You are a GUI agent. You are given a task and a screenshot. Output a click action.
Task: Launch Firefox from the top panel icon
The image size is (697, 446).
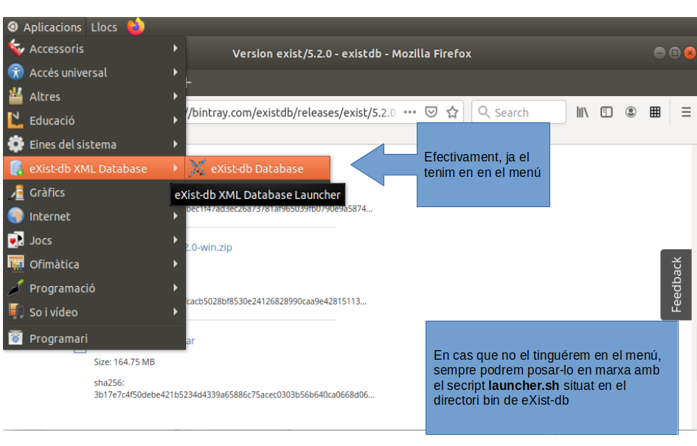tap(136, 27)
